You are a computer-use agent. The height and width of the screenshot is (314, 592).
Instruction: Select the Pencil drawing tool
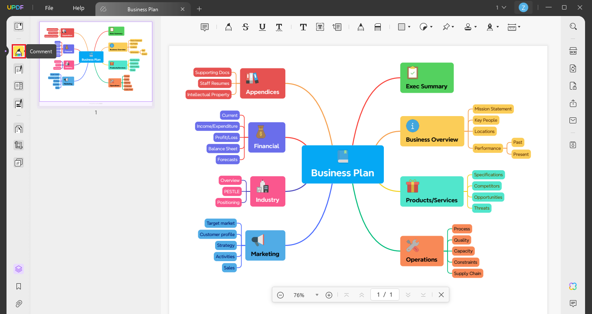tap(360, 27)
